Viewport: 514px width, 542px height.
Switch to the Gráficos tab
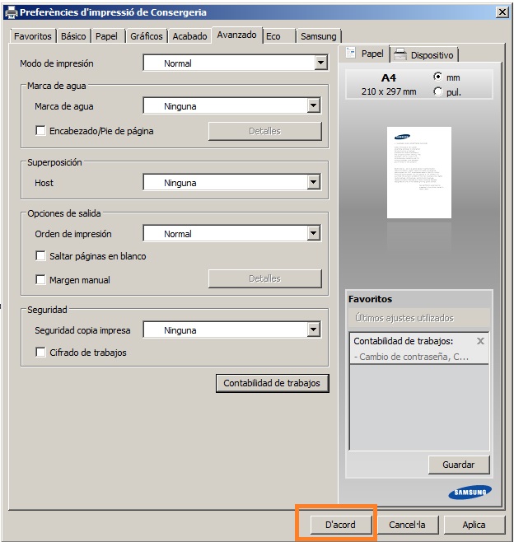pos(147,36)
